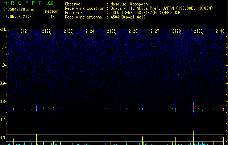Viewport: 228px width, 145px height.
Task: Click the 0.7 kHz axis label
Action: coord(3,120)
